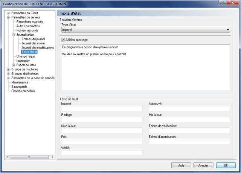This screenshot has width=241, height=173.
Task: Select the Journalisation tree item
Action: point(25,35)
